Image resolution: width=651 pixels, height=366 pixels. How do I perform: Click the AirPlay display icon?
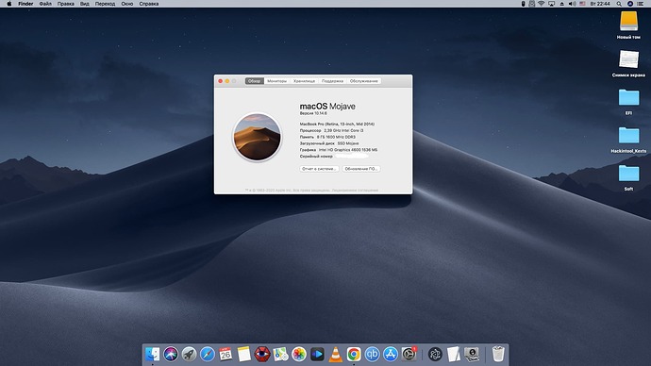551,4
